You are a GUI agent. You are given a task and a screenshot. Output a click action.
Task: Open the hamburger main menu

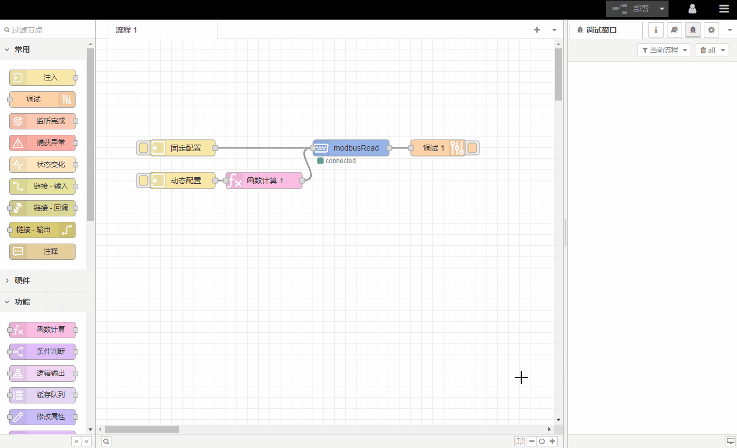click(x=723, y=9)
